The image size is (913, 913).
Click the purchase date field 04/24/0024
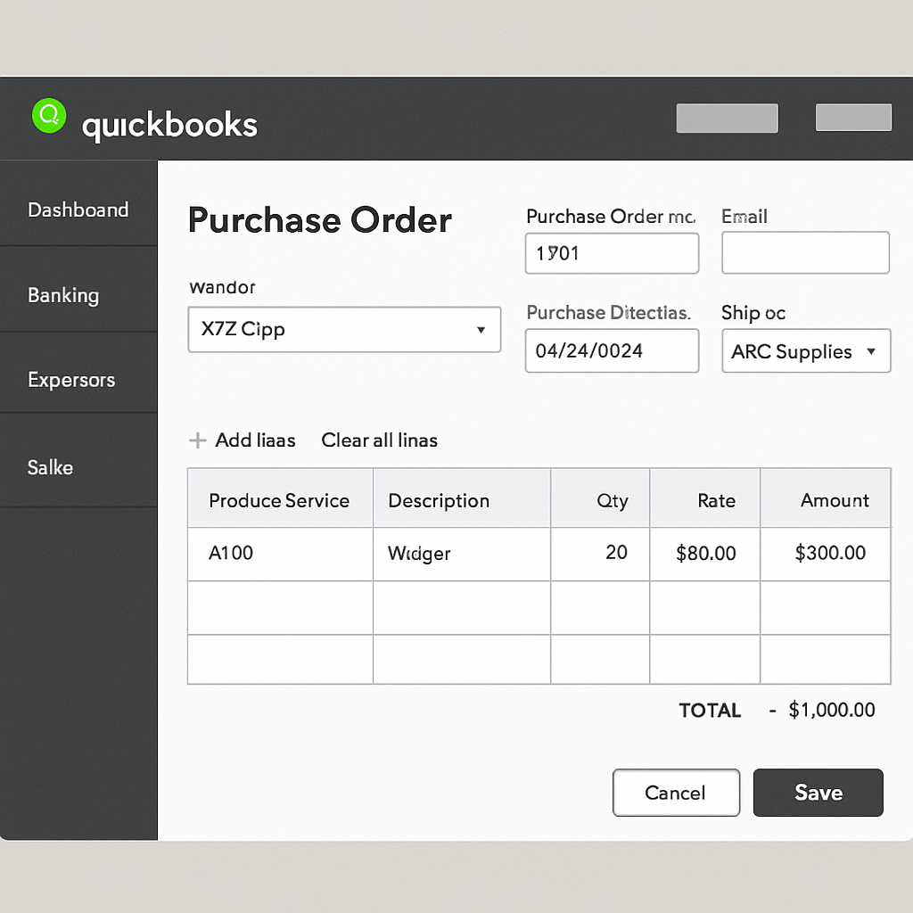(x=612, y=350)
